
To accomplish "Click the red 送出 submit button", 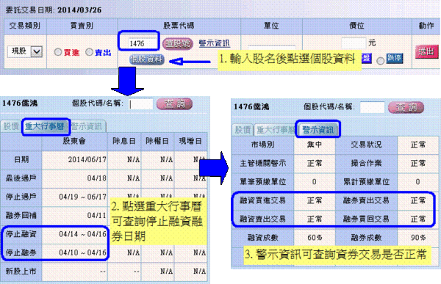I will pos(426,51).
